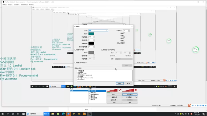The width and height of the screenshot is (207, 116).
Task: Enable the 粗体 bold checkbox
Action: coord(124,33)
